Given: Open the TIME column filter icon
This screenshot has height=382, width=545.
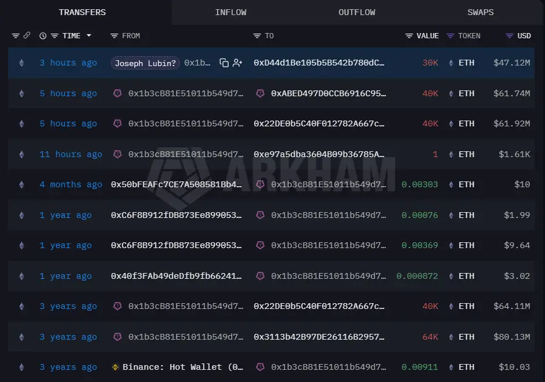Looking at the screenshot, I should pyautogui.click(x=55, y=36).
